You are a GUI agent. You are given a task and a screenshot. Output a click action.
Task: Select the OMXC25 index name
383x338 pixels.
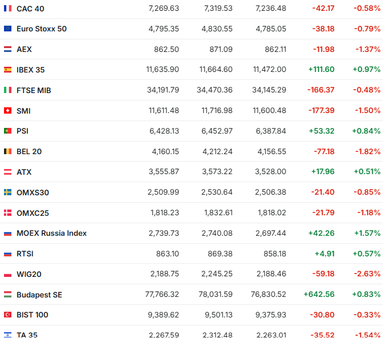coord(33,213)
